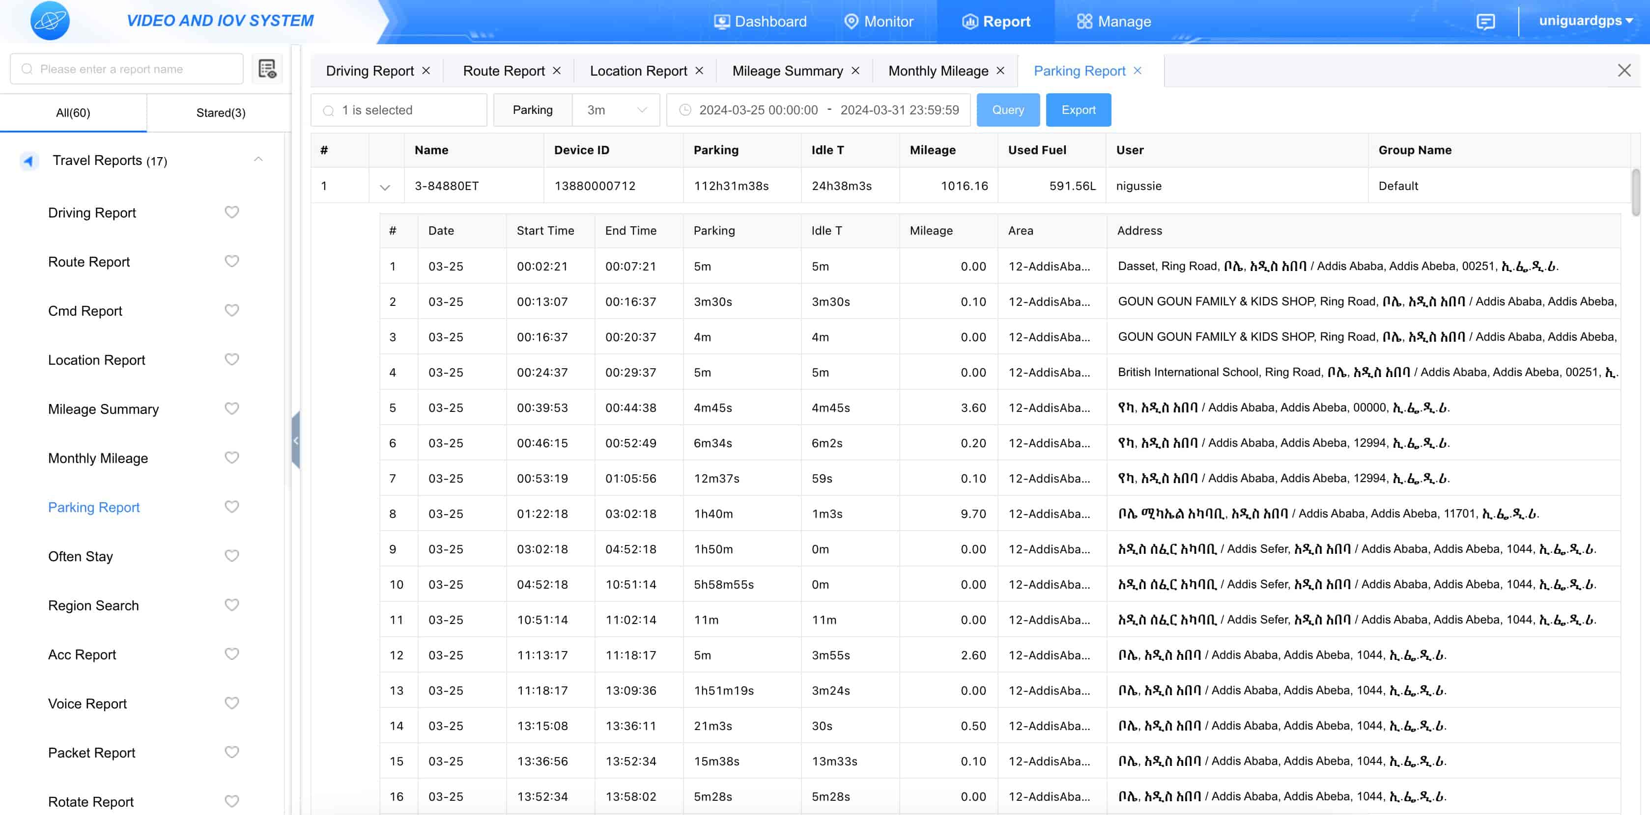Image resolution: width=1650 pixels, height=815 pixels.
Task: Expand the row for device 3-84880ET
Action: 384,186
